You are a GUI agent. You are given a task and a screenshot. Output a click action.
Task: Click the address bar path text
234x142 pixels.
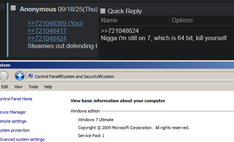74,76
